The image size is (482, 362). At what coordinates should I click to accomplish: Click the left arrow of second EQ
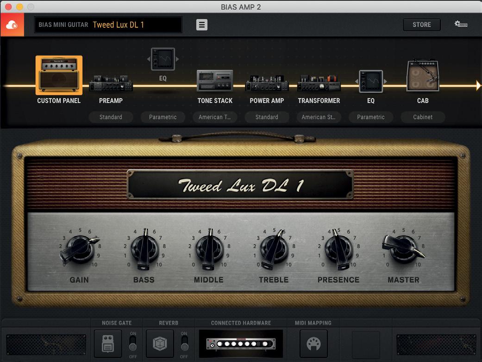coord(357,81)
